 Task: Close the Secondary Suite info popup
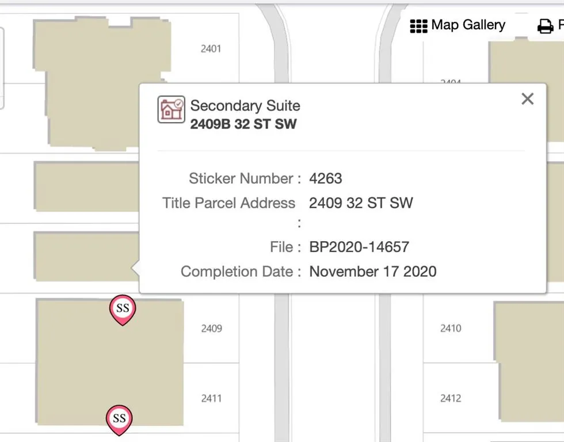pyautogui.click(x=527, y=99)
